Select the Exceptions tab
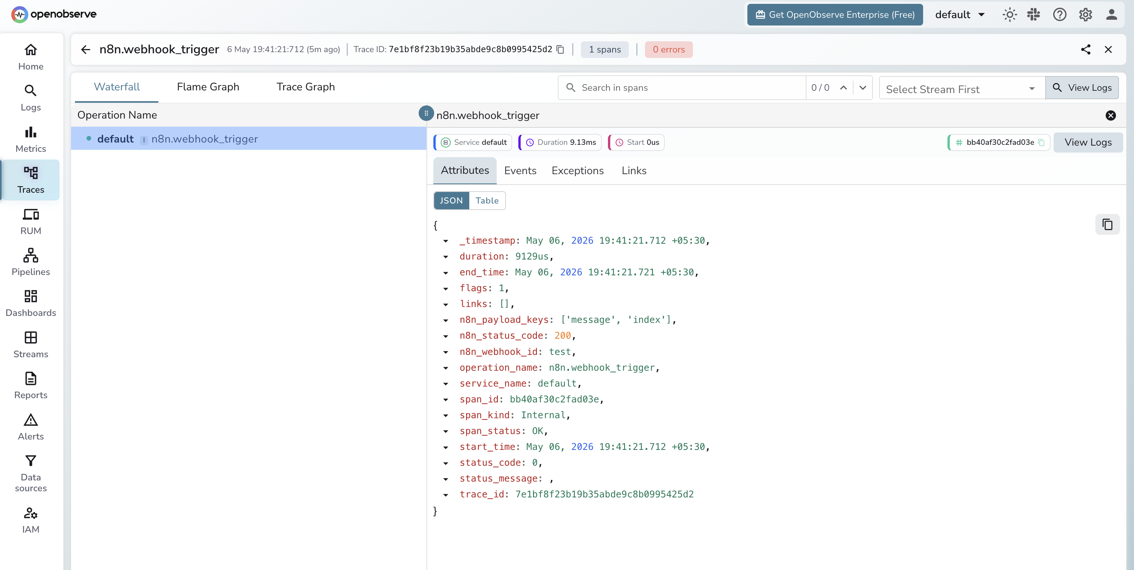 point(577,171)
